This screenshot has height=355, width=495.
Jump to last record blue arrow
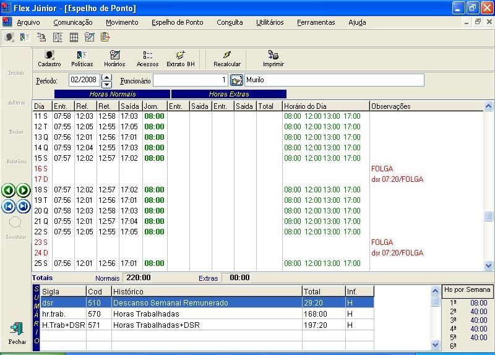point(24,206)
